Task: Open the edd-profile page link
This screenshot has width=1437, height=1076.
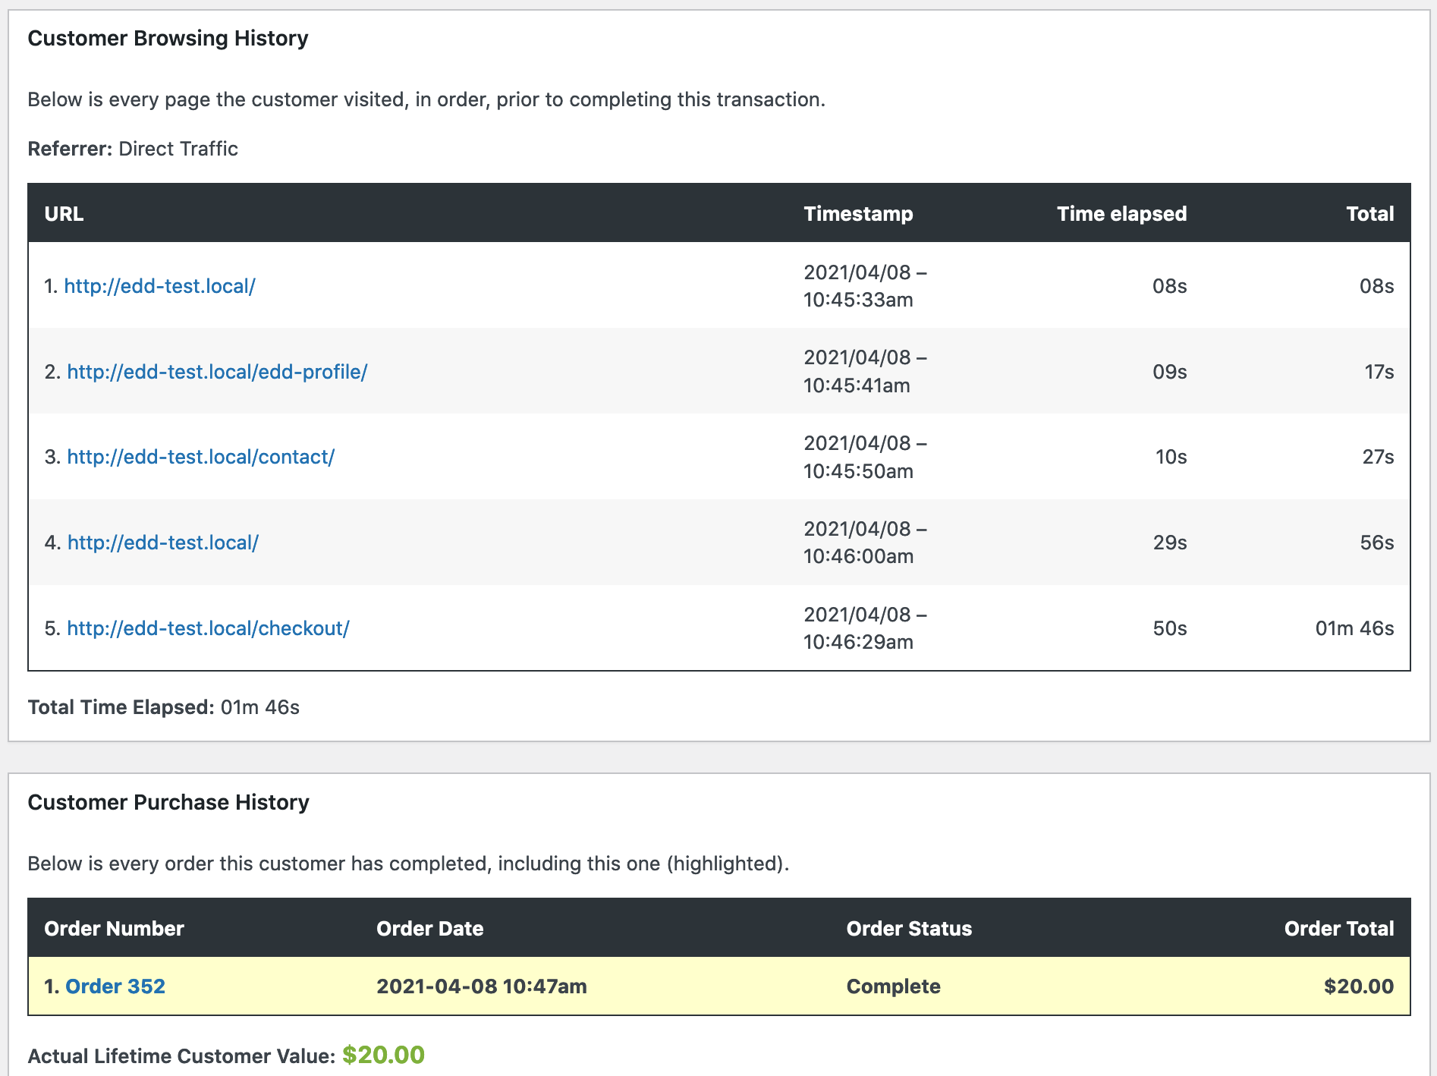Action: coord(217,372)
